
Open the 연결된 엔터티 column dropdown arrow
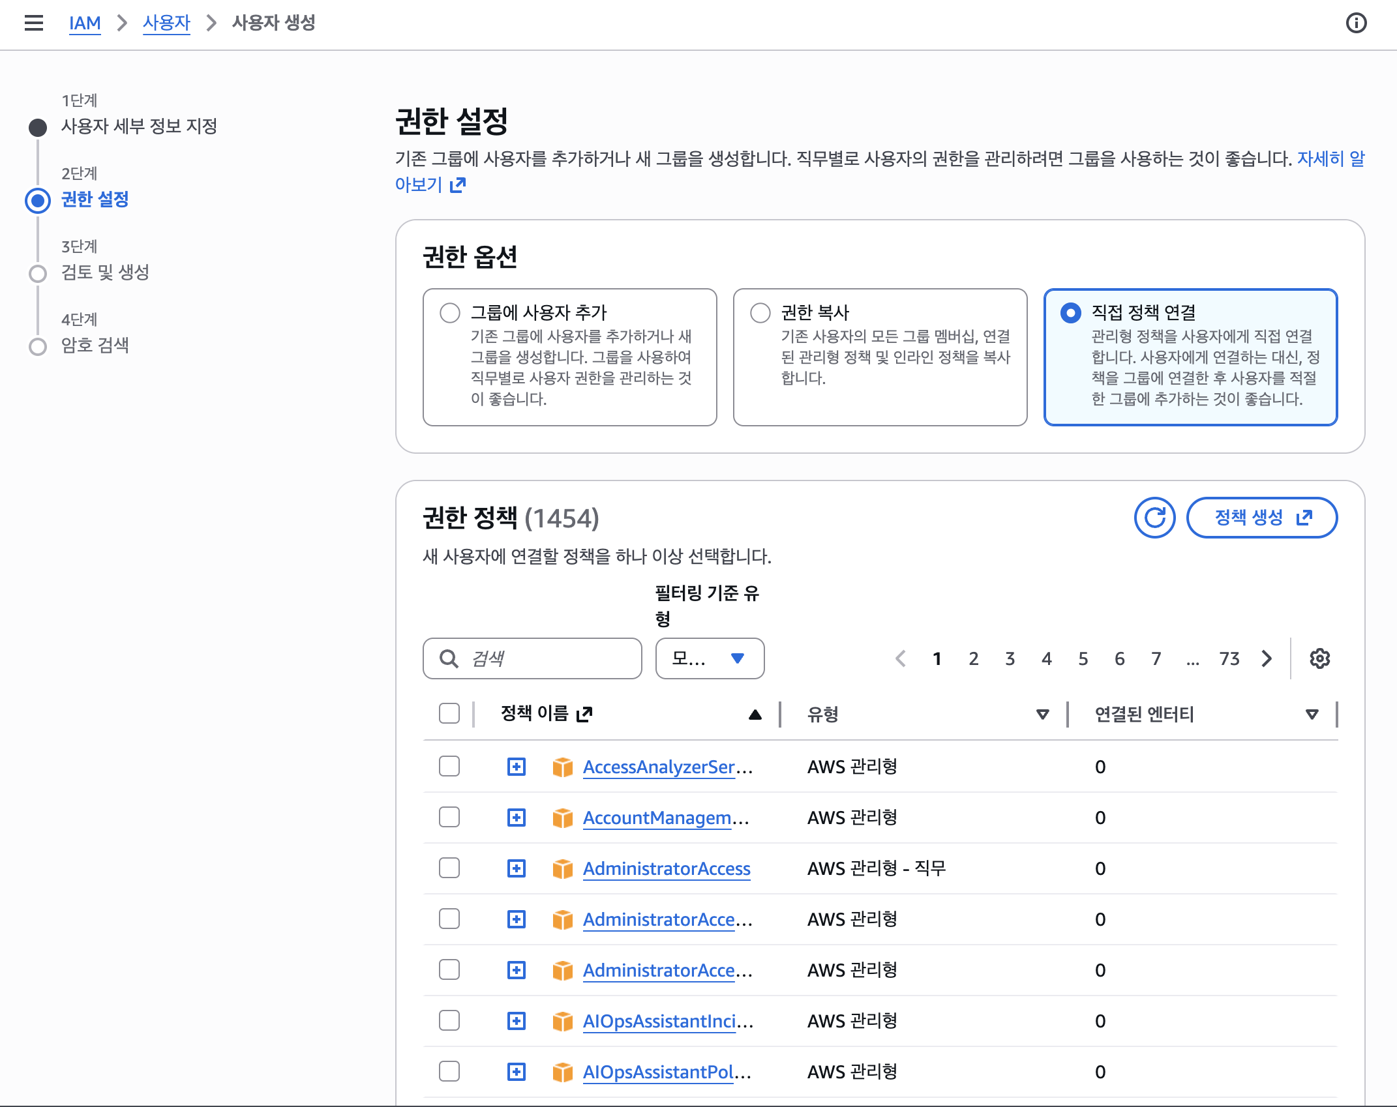1312,715
